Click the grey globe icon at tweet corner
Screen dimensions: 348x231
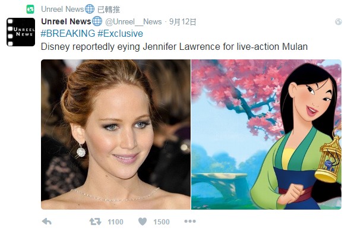(x=338, y=22)
